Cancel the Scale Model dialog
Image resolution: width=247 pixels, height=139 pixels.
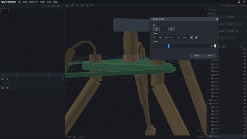(x=209, y=56)
